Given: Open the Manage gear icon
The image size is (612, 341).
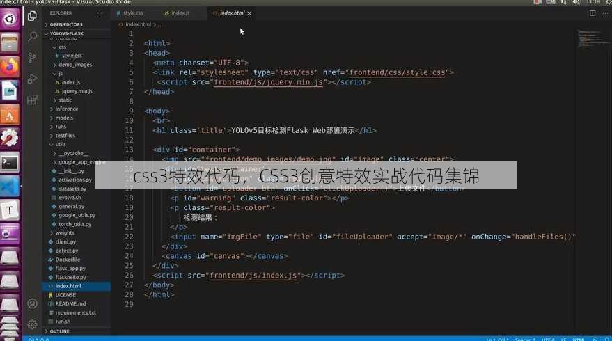Looking at the screenshot, I should pos(33,324).
